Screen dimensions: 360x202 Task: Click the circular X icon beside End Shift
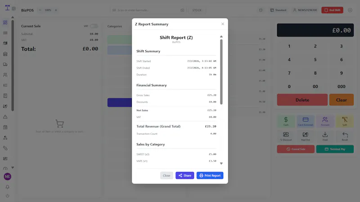350,10
